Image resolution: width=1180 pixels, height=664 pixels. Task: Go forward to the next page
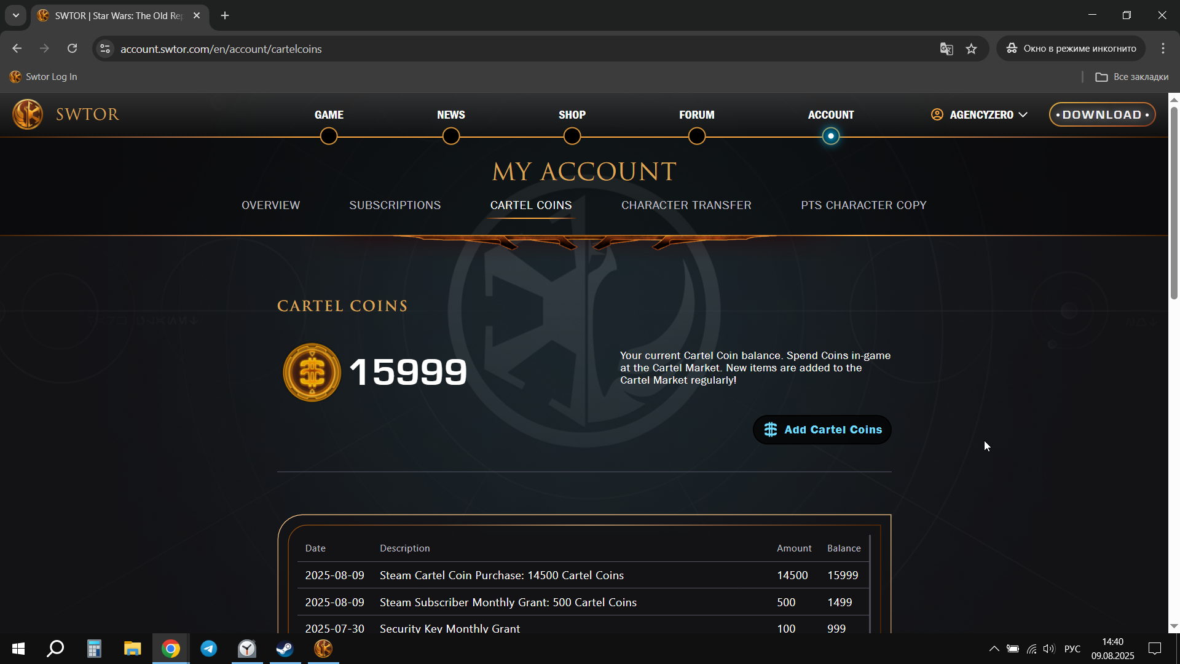tap(44, 49)
